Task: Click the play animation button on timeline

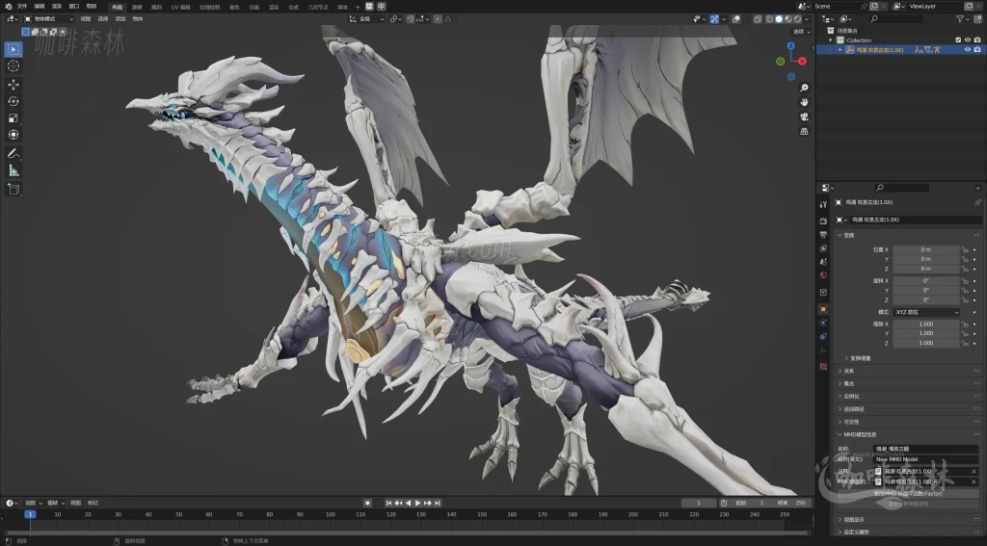Action: tap(416, 503)
